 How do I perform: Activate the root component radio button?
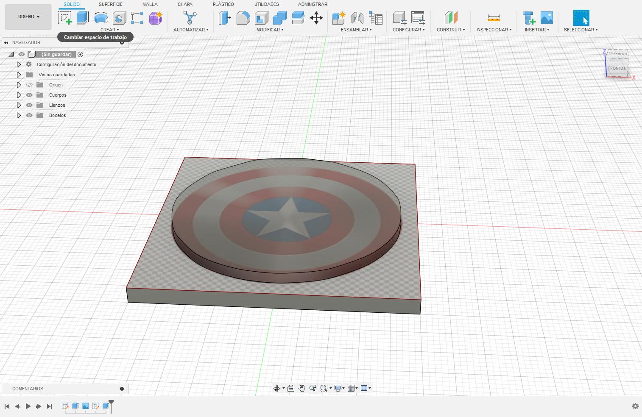80,54
